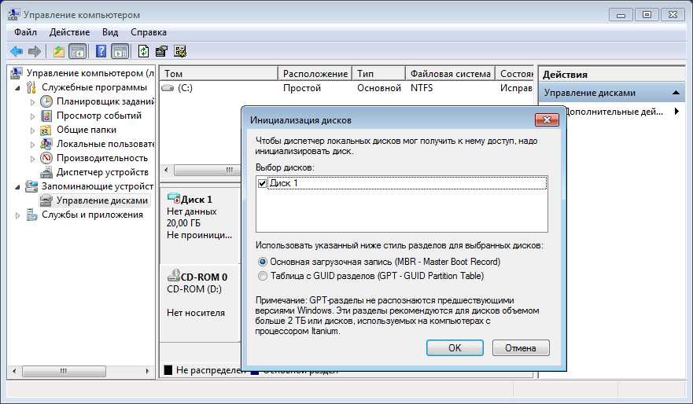
Task: Open the Properties toolbar icon
Action: click(161, 52)
